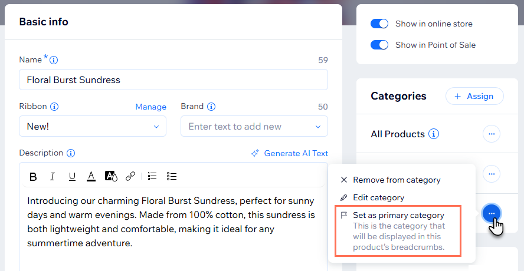The width and height of the screenshot is (524, 271).
Task: Open the text highlight color tool
Action: (x=111, y=176)
